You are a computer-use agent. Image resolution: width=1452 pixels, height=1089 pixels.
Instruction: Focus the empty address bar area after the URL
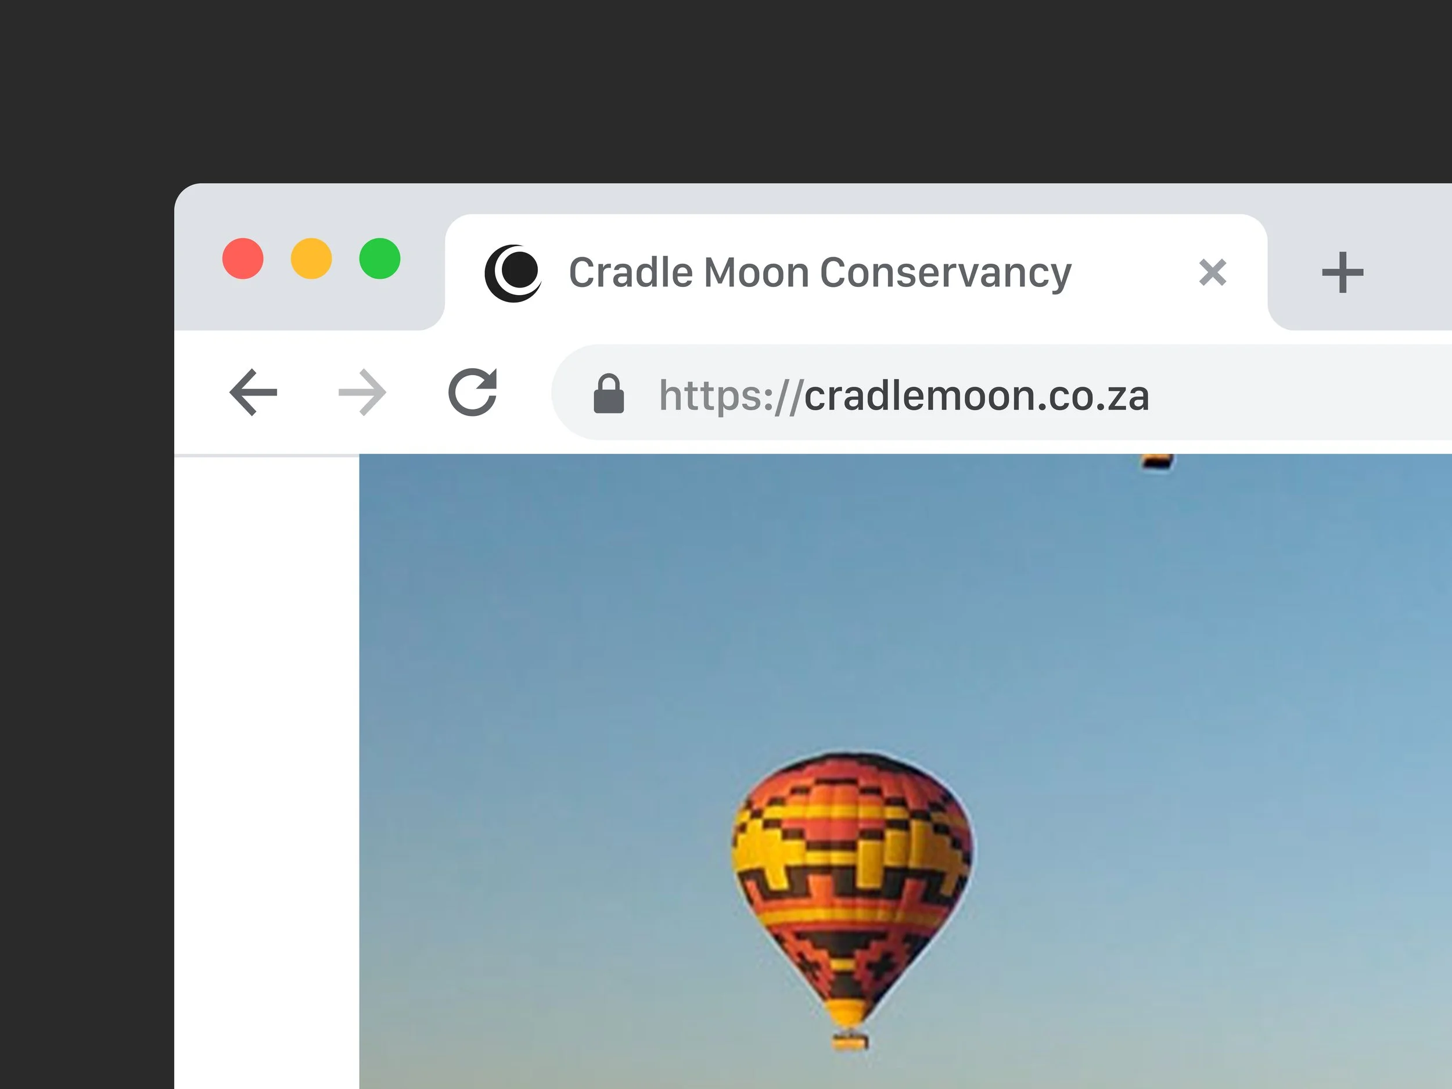tap(1300, 393)
